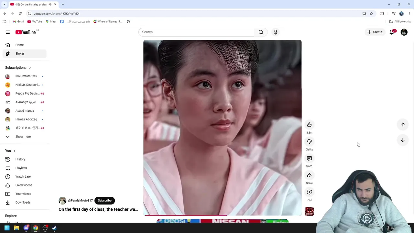The image size is (414, 233).
Task: Click the Create button
Action: 375,32
